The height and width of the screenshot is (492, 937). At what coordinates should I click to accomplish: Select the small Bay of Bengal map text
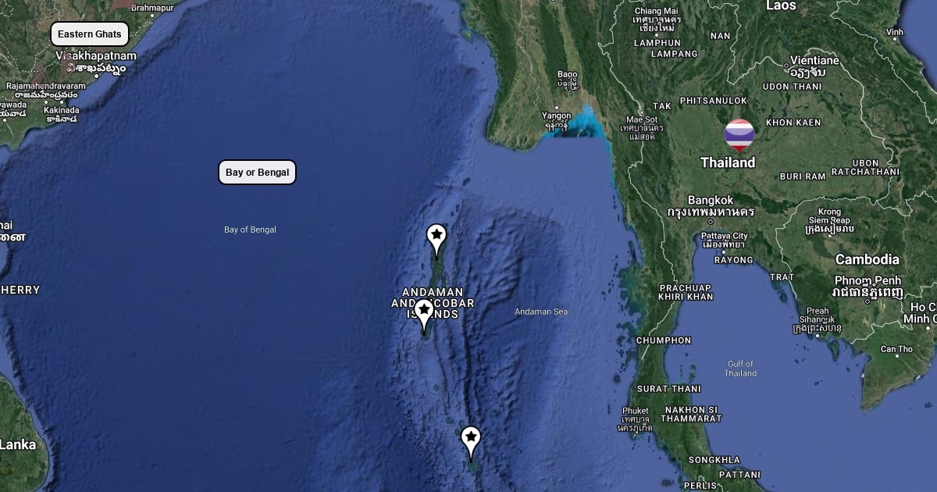pos(250,230)
